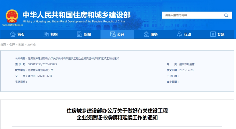236x129 pixels.
Task: Open the 首页 navigation tab
Action: 21,35
